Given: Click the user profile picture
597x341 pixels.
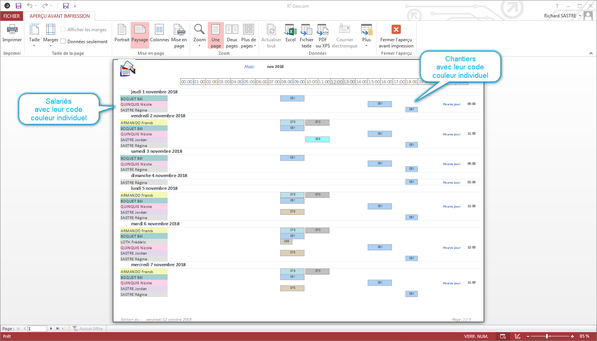Looking at the screenshot, I should pyautogui.click(x=588, y=16).
